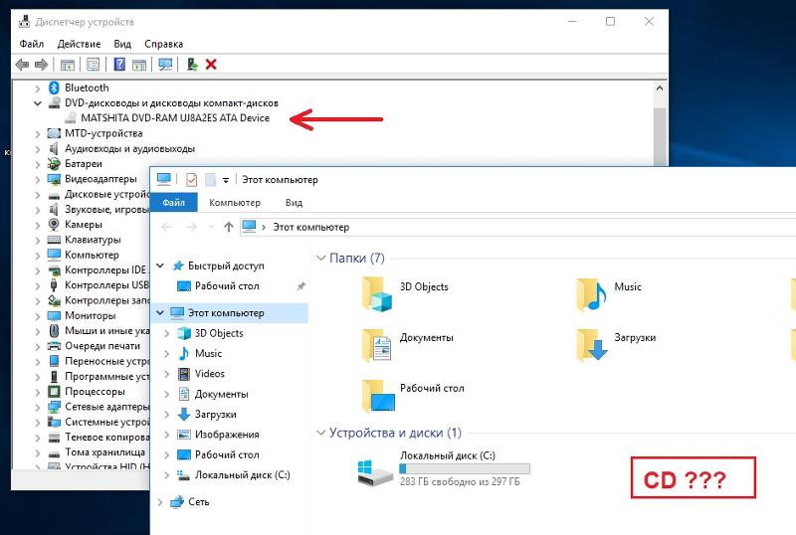Click the Мониторы category in Device Manager
This screenshot has height=535, width=796.
(91, 315)
